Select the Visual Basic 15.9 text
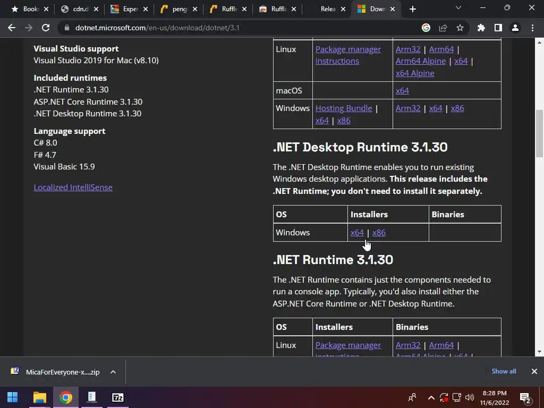The image size is (544, 408). pyautogui.click(x=64, y=166)
